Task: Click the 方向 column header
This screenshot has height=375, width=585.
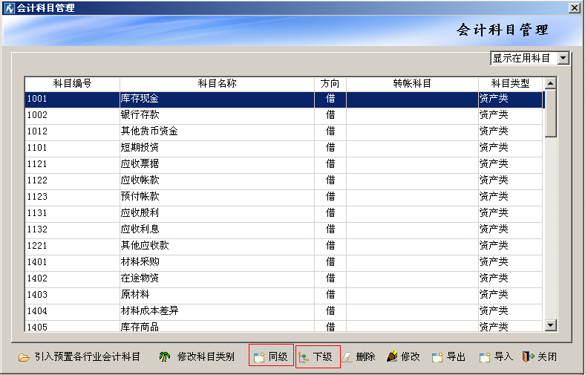Action: (330, 84)
